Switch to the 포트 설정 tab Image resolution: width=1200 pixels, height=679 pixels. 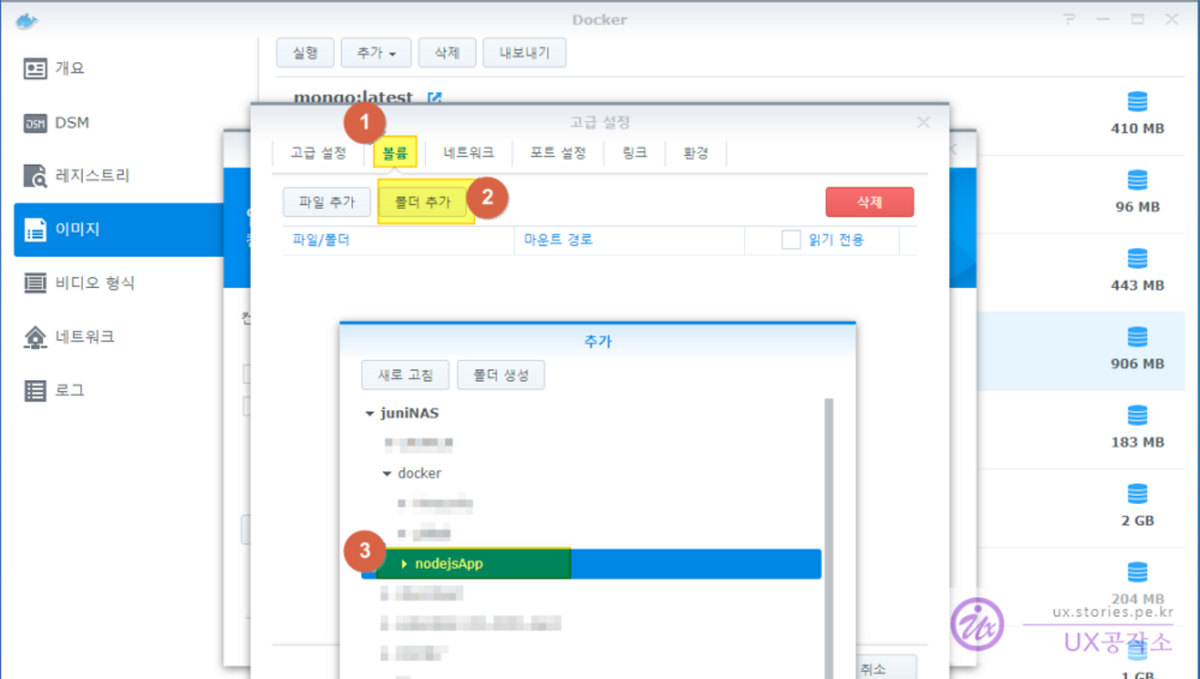click(x=558, y=152)
